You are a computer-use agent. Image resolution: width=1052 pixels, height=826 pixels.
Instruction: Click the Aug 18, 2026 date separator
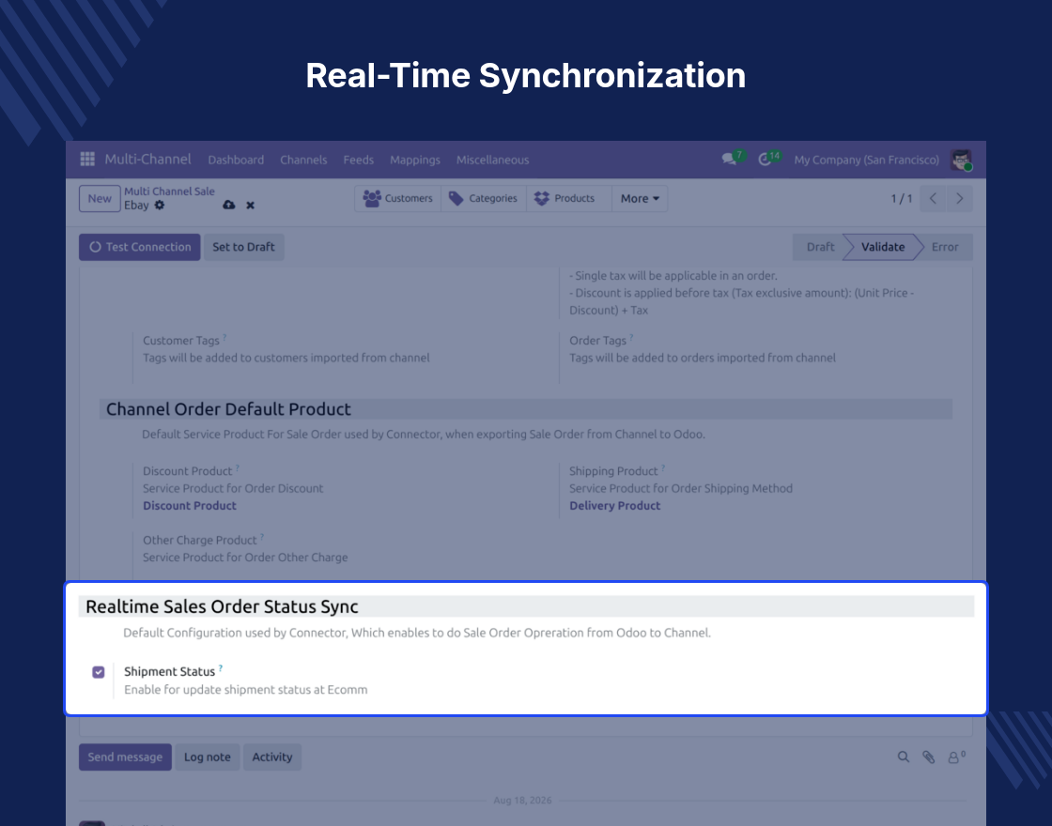point(522,800)
